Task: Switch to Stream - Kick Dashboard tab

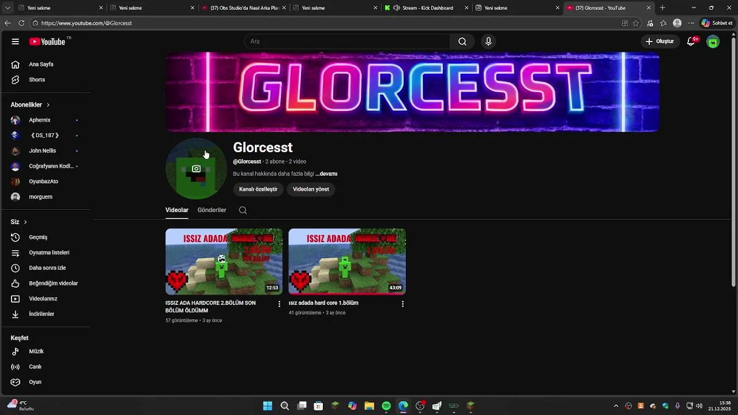Action: (427, 8)
